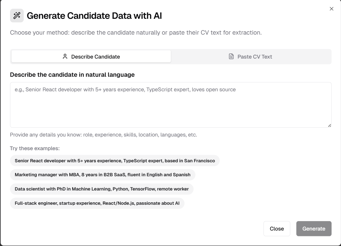
Task: Switch to the Paste CV Text tab
Action: (251, 56)
